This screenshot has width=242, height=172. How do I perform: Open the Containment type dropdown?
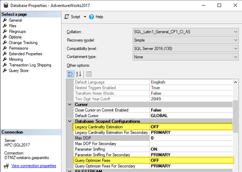pos(185,57)
